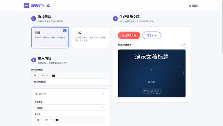
Task: Toggle bold in the main title toolbar
Action: [x=38, y=120]
